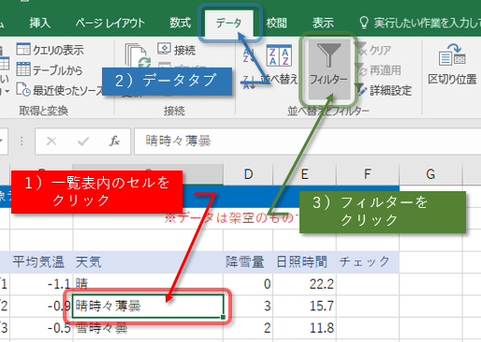Select column D header
The image size is (481, 342).
(x=248, y=174)
